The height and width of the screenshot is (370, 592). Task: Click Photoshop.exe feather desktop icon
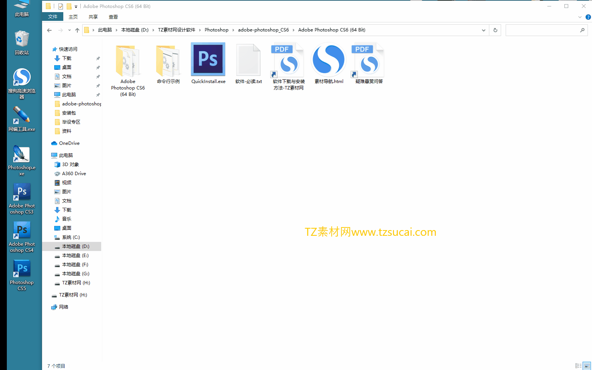click(22, 160)
